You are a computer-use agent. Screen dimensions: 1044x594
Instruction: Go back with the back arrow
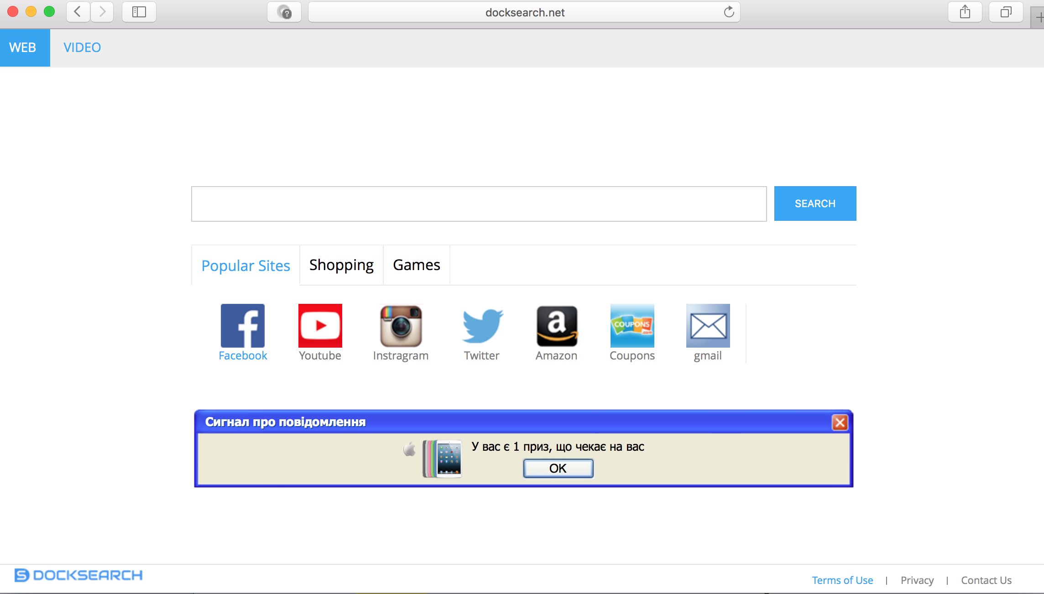coord(78,12)
